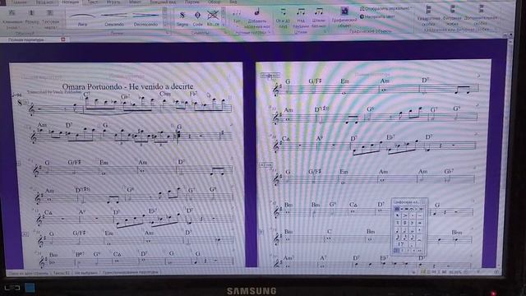Viewport: 526px width, 296px height.
Task: Insert the Segno symbol from ribbon
Action: click(x=182, y=18)
